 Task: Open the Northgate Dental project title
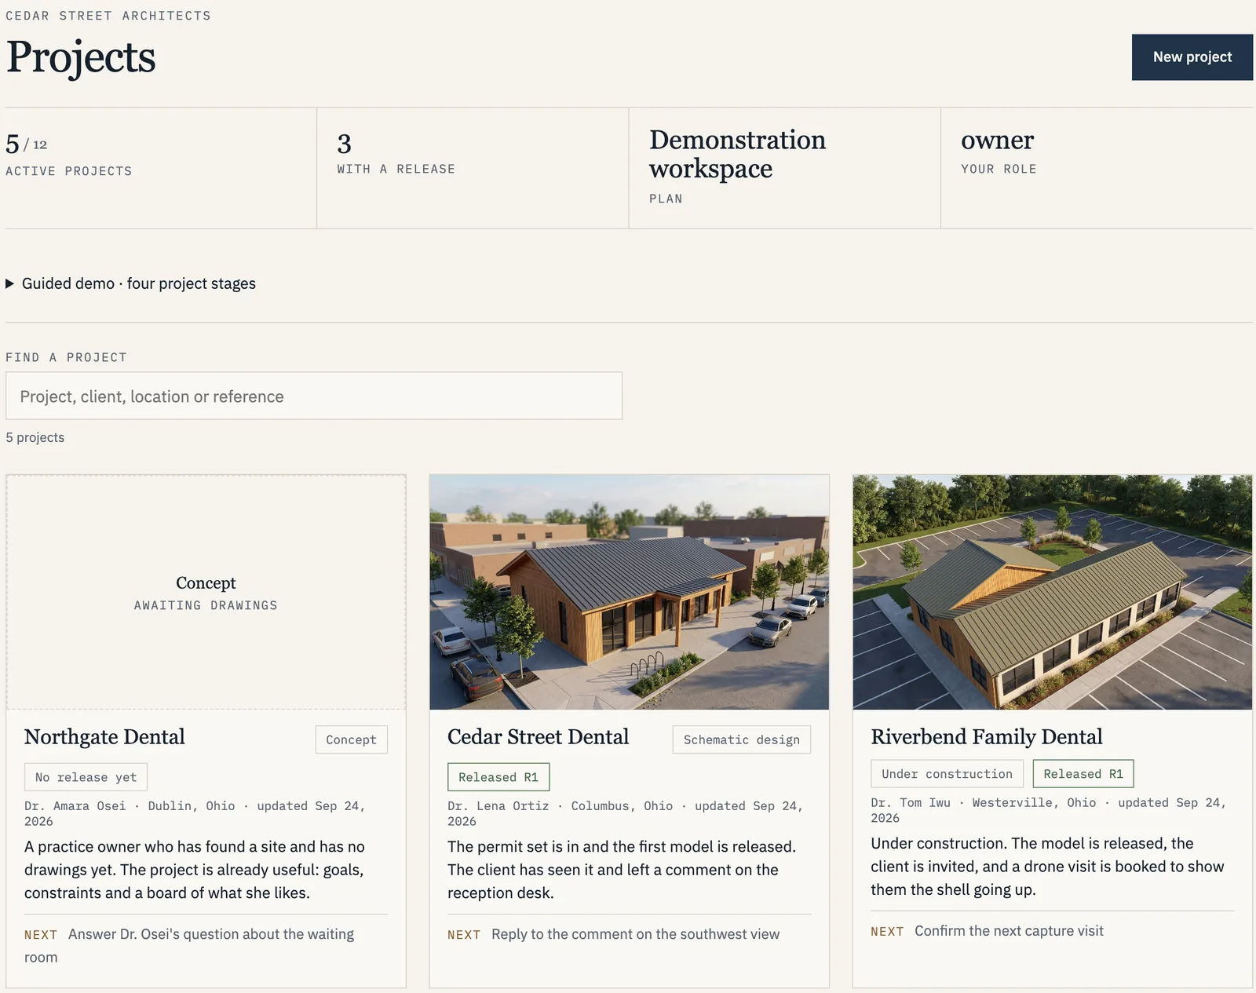[104, 737]
